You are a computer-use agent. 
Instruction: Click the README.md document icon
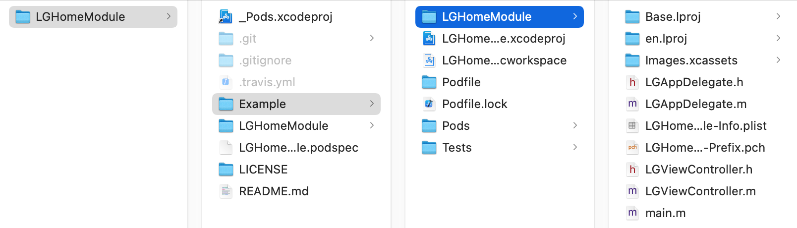226,191
